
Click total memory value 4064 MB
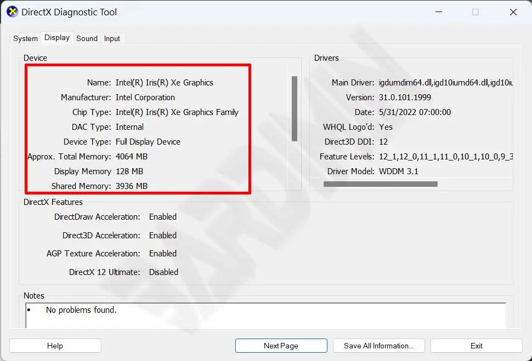(132, 157)
